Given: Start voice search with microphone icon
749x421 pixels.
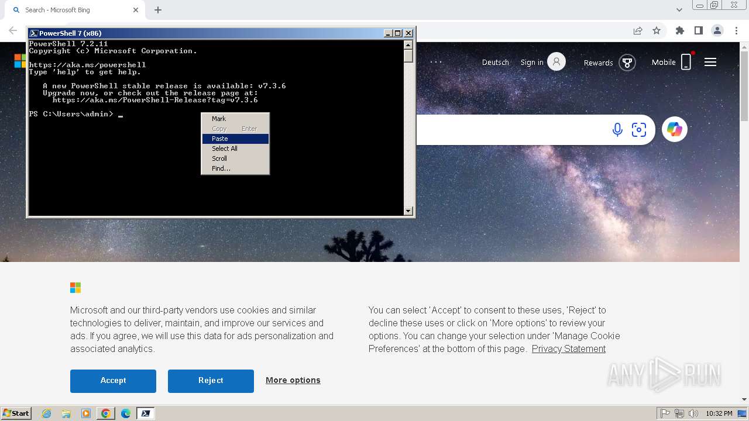Looking at the screenshot, I should 617,130.
